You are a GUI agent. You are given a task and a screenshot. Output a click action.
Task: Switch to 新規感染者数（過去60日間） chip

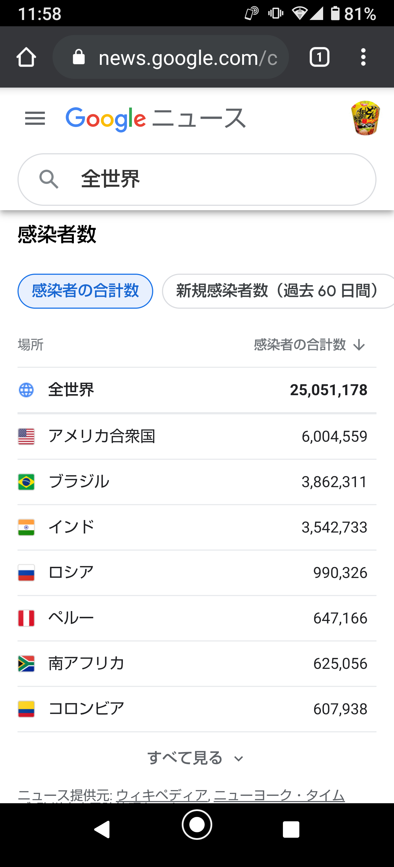[277, 291]
